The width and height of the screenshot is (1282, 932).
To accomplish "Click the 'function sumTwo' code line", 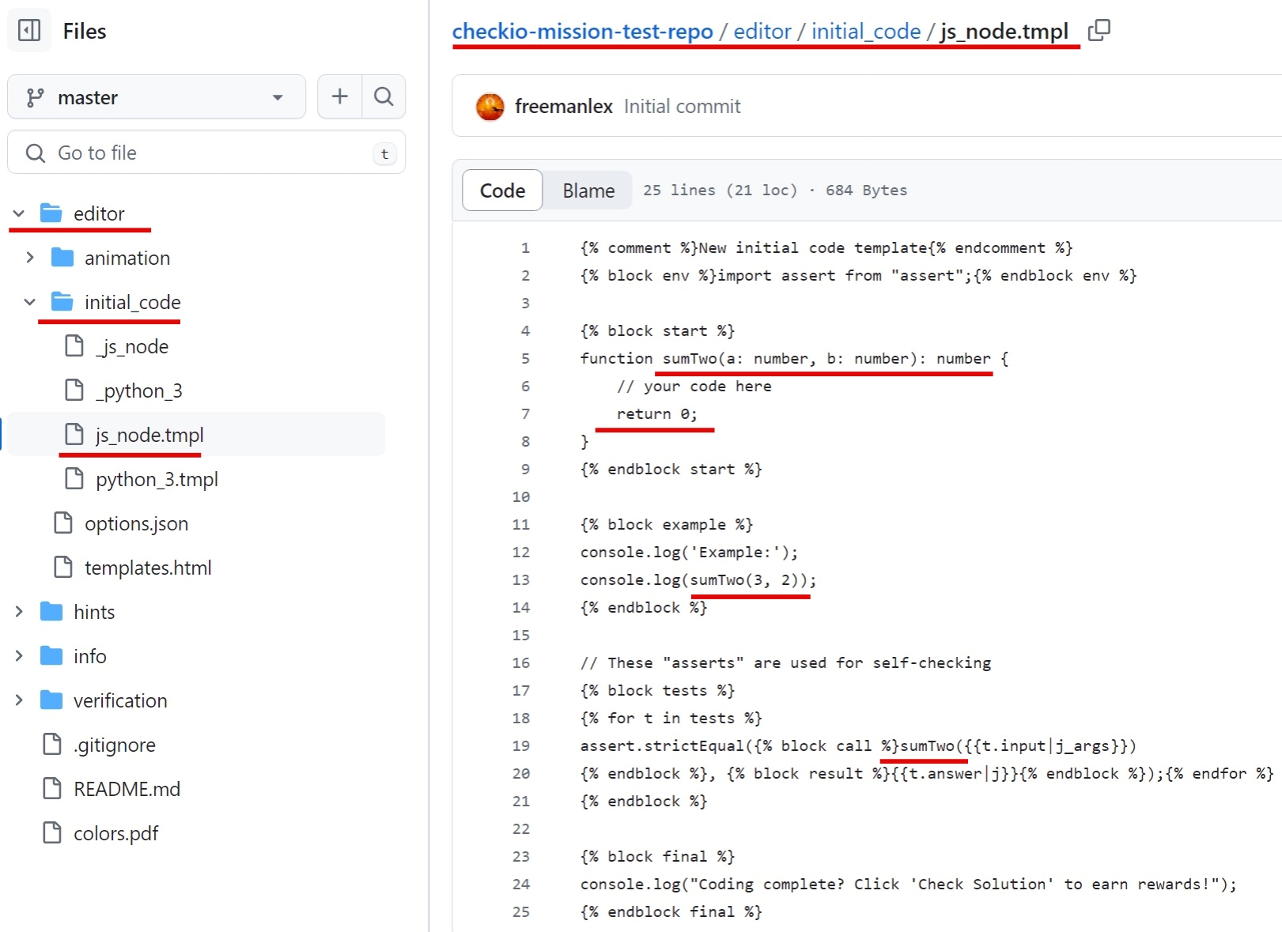I will click(x=794, y=359).
